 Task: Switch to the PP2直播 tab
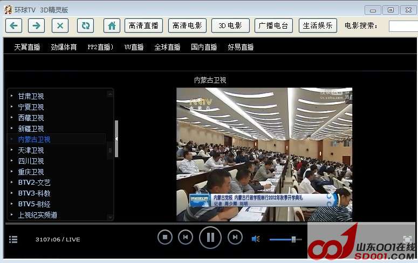[x=100, y=48]
